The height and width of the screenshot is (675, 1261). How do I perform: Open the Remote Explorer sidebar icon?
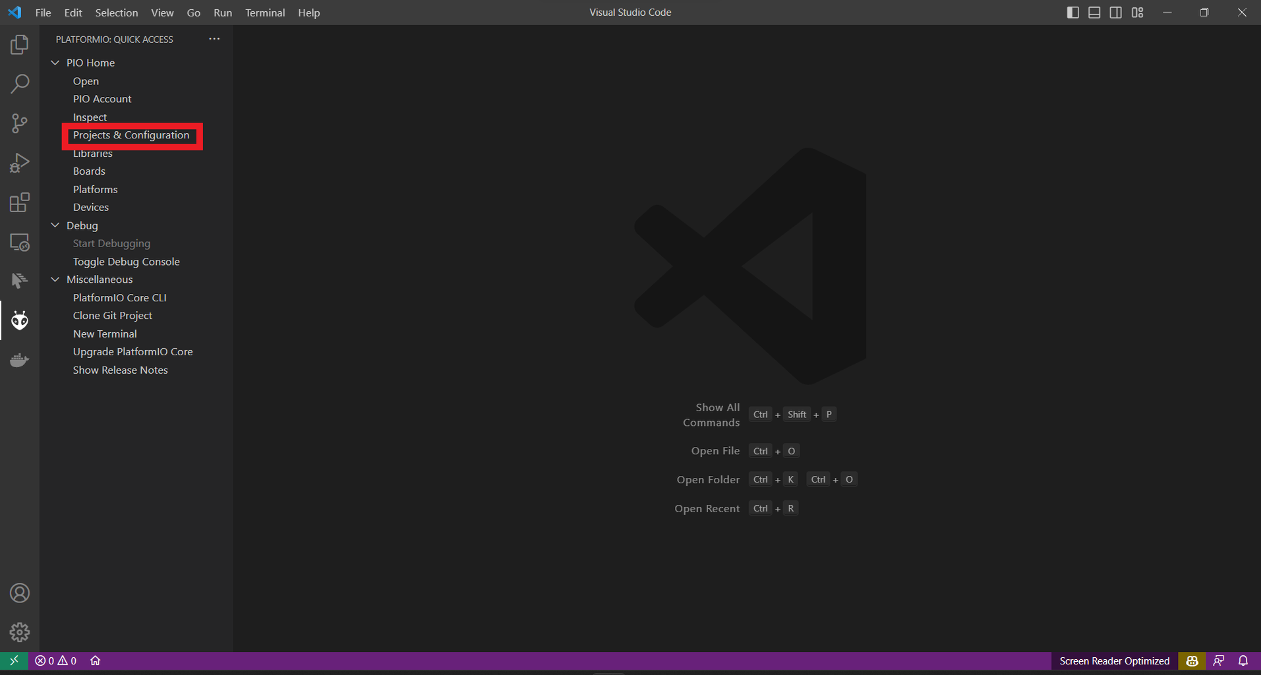click(19, 242)
